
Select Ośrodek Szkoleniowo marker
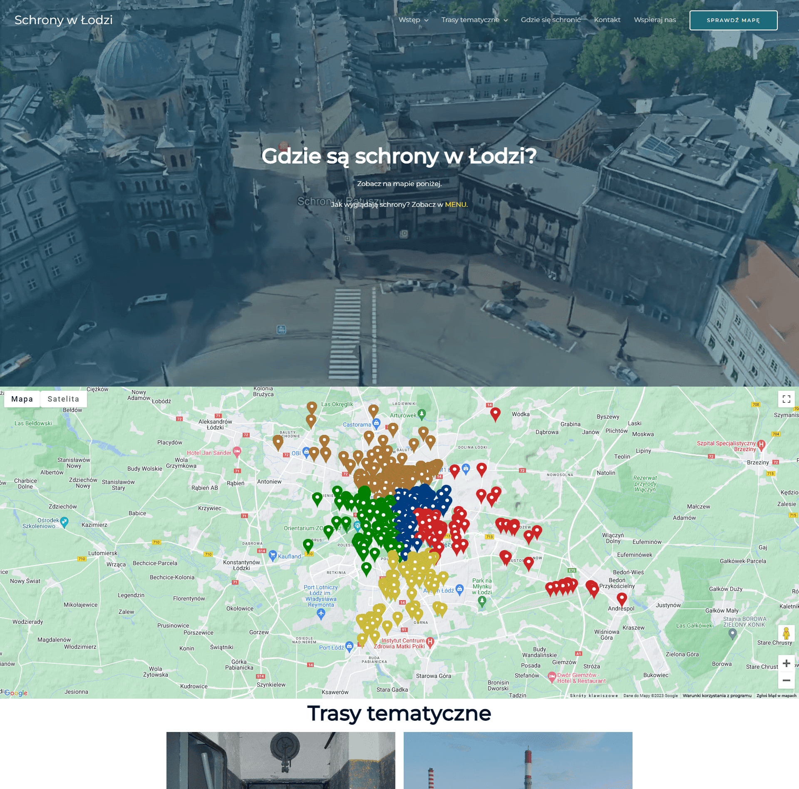64,522
